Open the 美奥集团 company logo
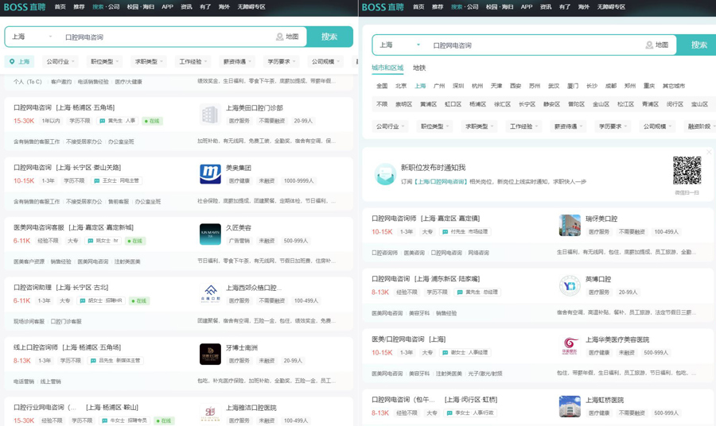 pyautogui.click(x=210, y=174)
